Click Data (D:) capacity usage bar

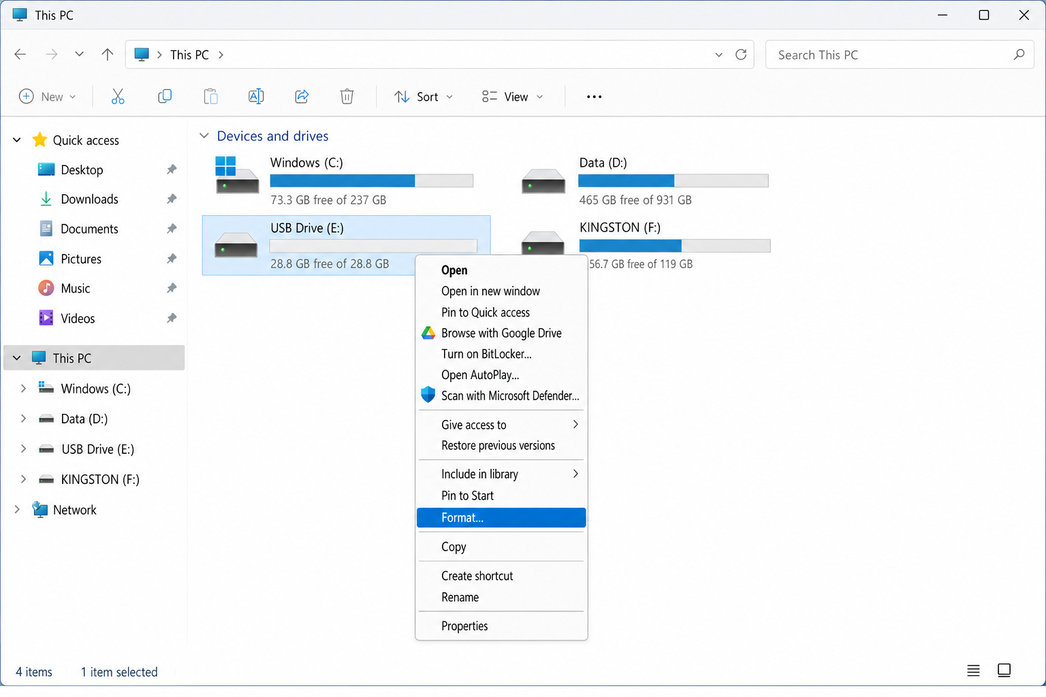(673, 180)
